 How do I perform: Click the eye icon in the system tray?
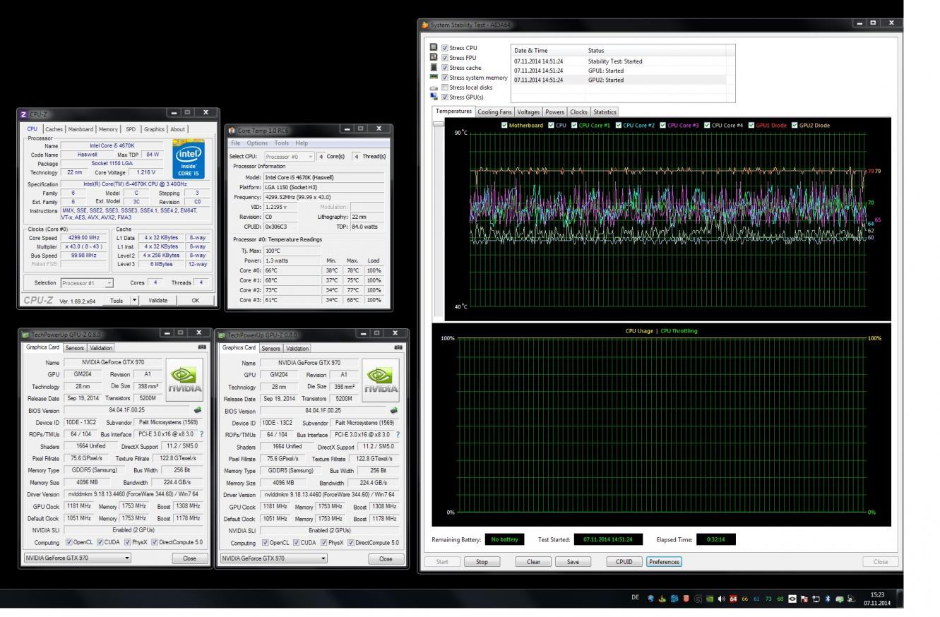coord(792,599)
